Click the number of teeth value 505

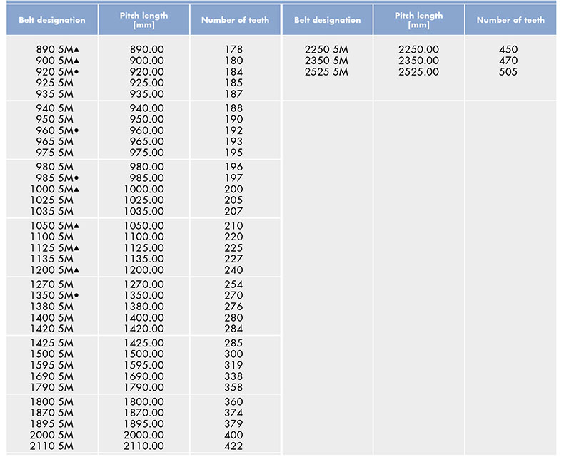[509, 72]
